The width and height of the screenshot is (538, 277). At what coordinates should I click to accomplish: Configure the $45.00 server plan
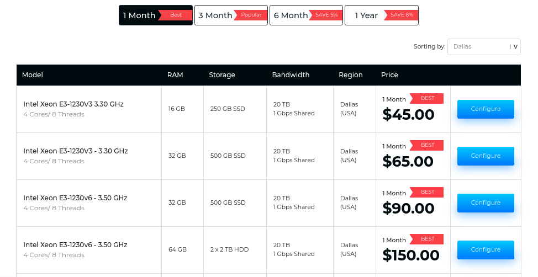[486, 109]
